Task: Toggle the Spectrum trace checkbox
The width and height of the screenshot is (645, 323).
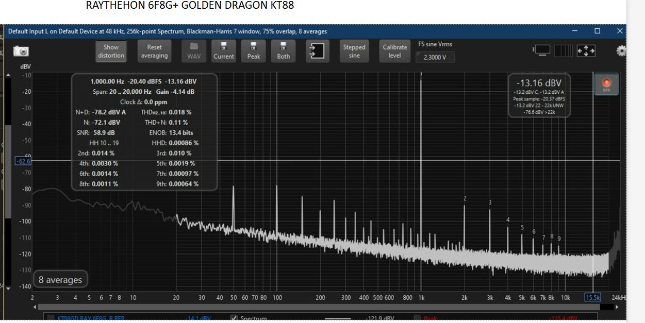Action: click(x=234, y=318)
